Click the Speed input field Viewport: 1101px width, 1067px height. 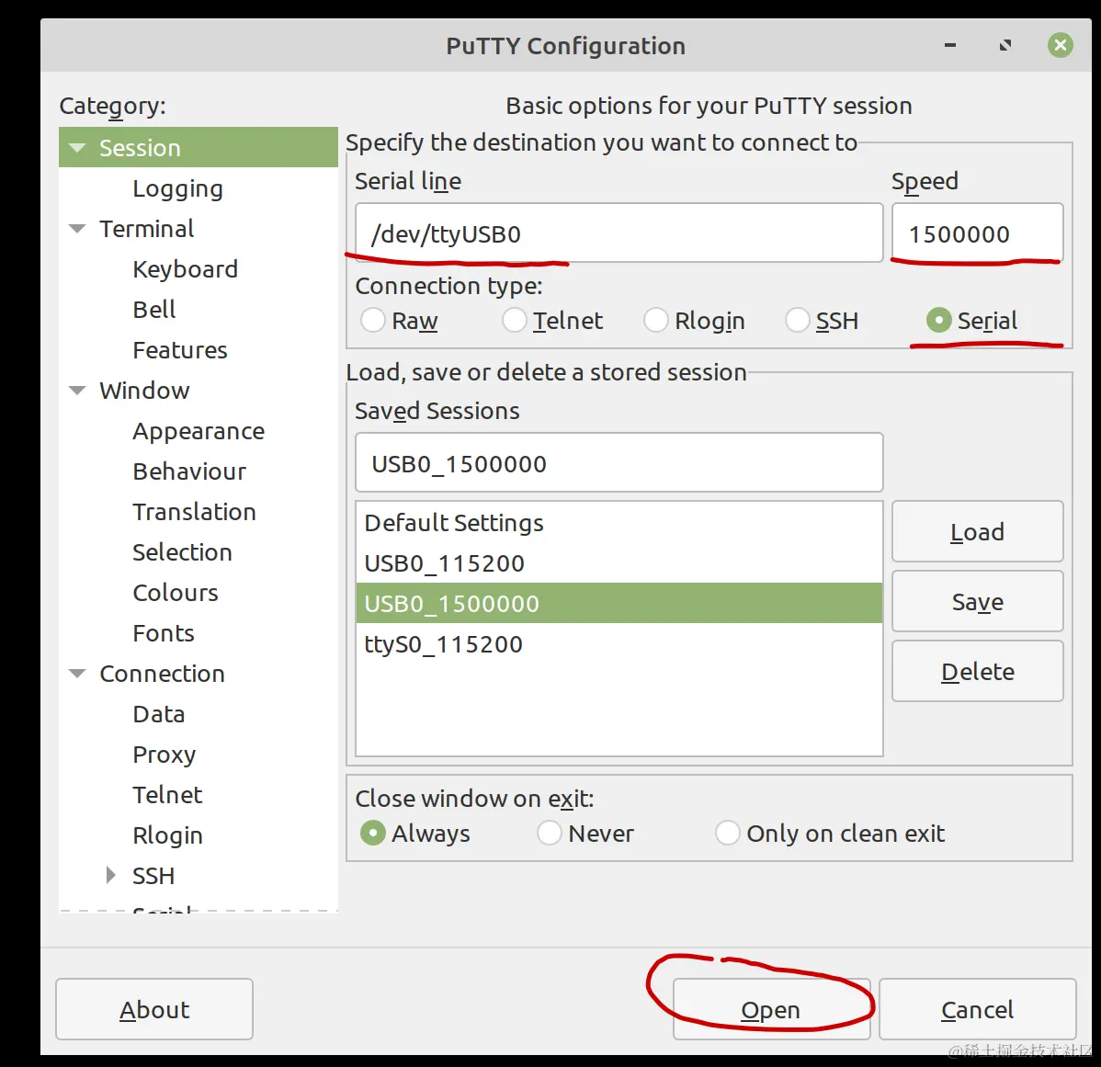(978, 233)
